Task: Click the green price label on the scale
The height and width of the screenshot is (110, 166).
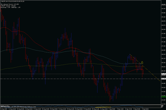Action: [164, 97]
